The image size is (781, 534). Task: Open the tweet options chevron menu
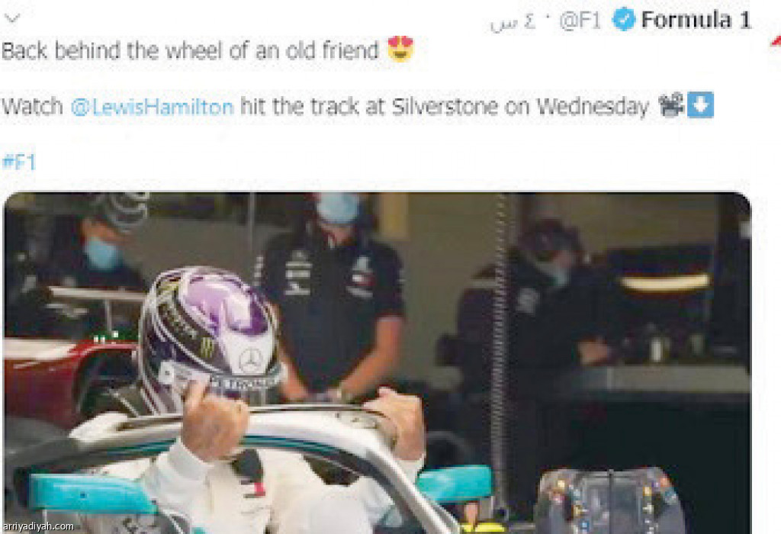[12, 19]
